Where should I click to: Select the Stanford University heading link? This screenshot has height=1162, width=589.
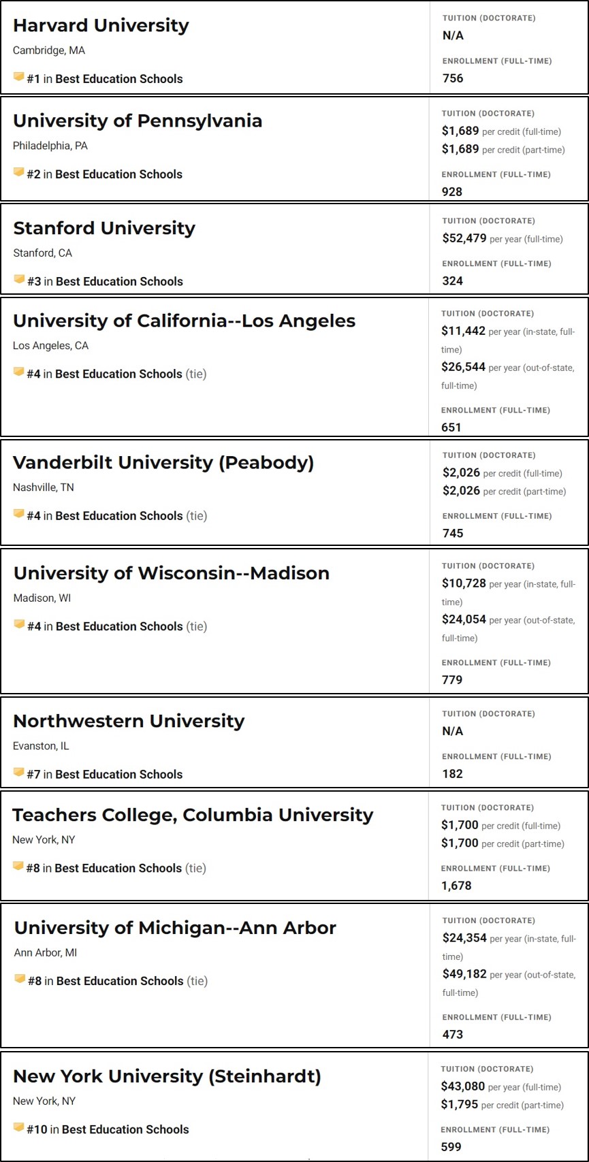click(x=104, y=228)
